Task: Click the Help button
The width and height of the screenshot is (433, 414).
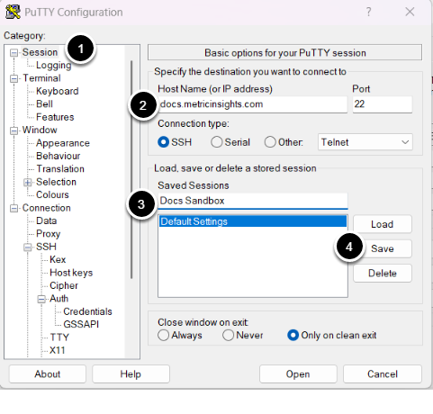Action: tap(131, 373)
